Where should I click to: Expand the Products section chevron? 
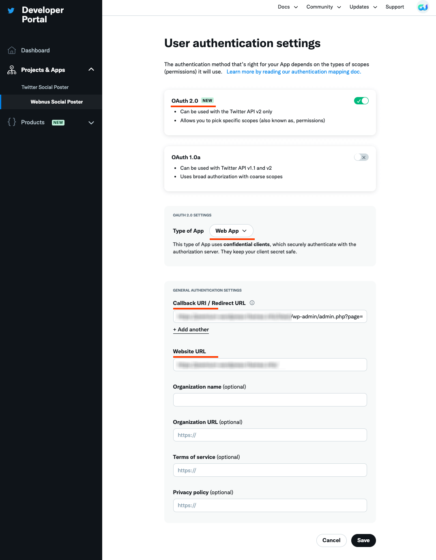91,123
